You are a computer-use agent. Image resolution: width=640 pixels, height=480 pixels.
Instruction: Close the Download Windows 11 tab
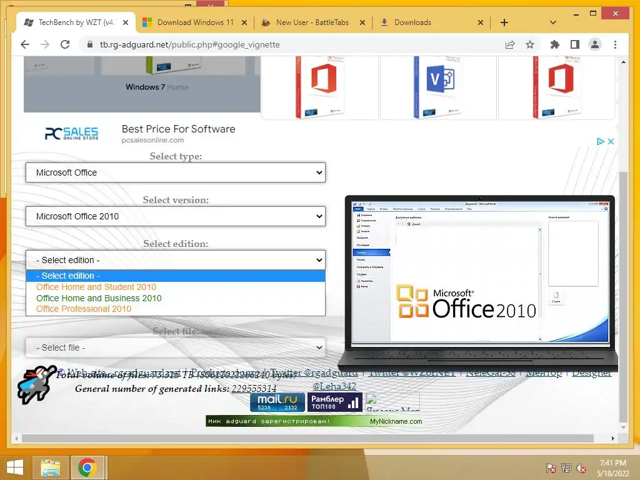pos(244,22)
